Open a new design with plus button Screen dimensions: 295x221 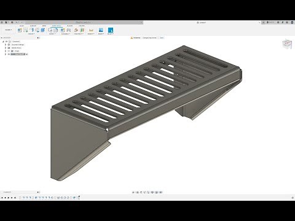(x=264, y=22)
